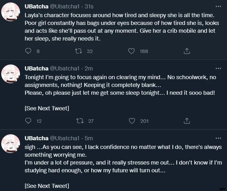The width and height of the screenshot is (227, 191).
Task: Open the 5m timestamp link
Action: coord(89,138)
